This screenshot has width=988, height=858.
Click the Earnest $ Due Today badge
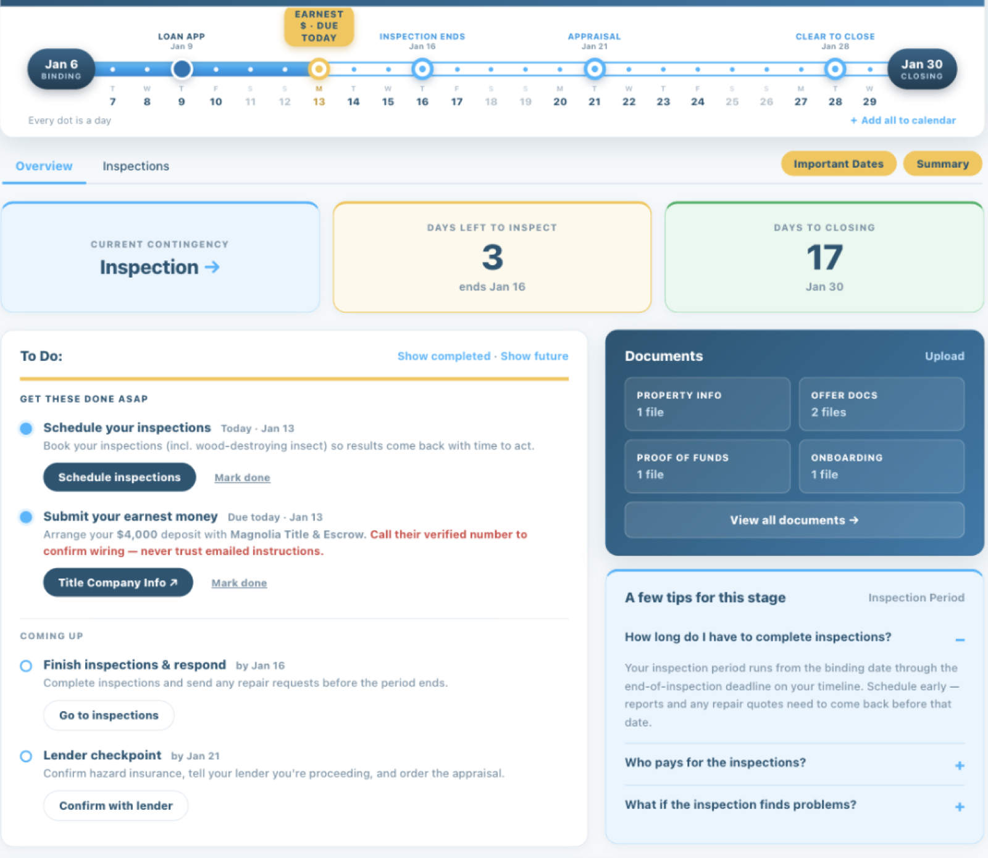[319, 26]
